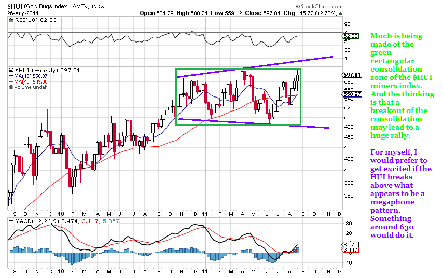Click the 90 label on the RSI axis
Image resolution: width=443 pixels, height=278 pixels.
tap(348, 24)
